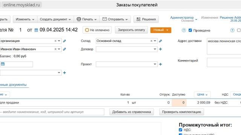Toggle the НДС checkbox under Промежуточный итог
The image size is (241, 135).
pos(180,130)
